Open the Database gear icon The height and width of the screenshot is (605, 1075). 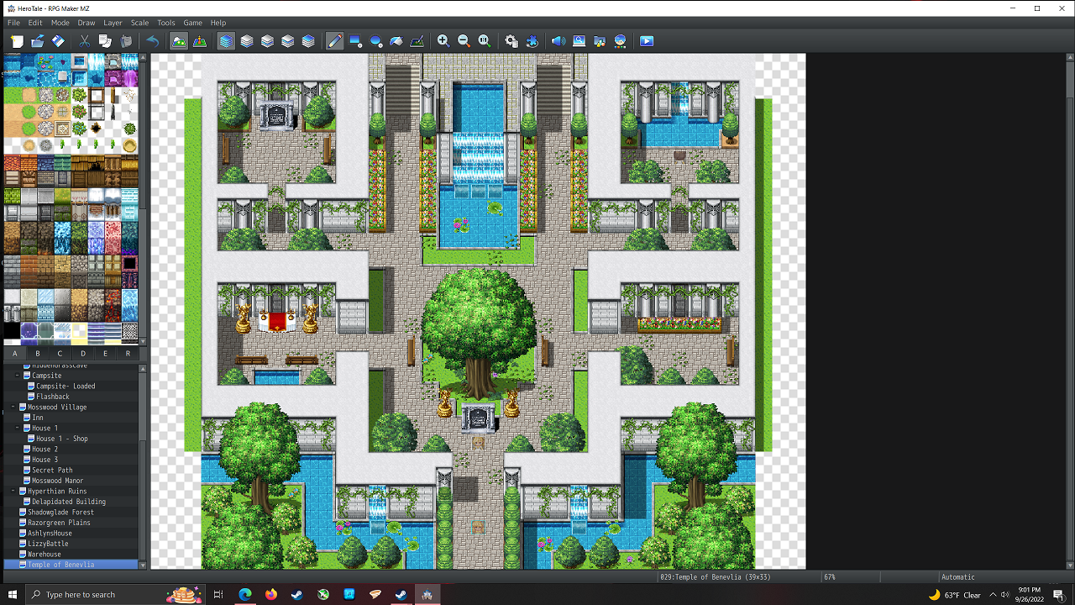tap(511, 41)
